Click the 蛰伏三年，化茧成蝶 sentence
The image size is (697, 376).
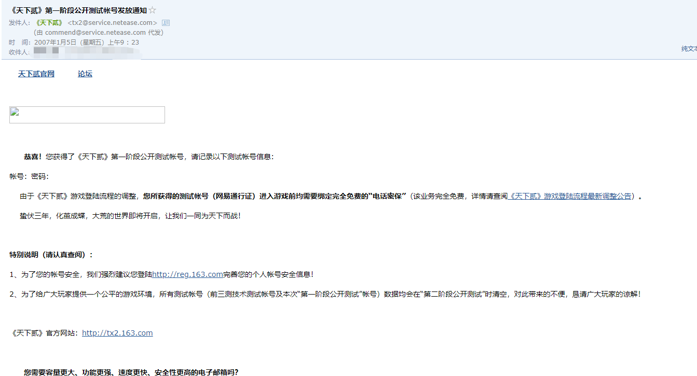tap(130, 216)
